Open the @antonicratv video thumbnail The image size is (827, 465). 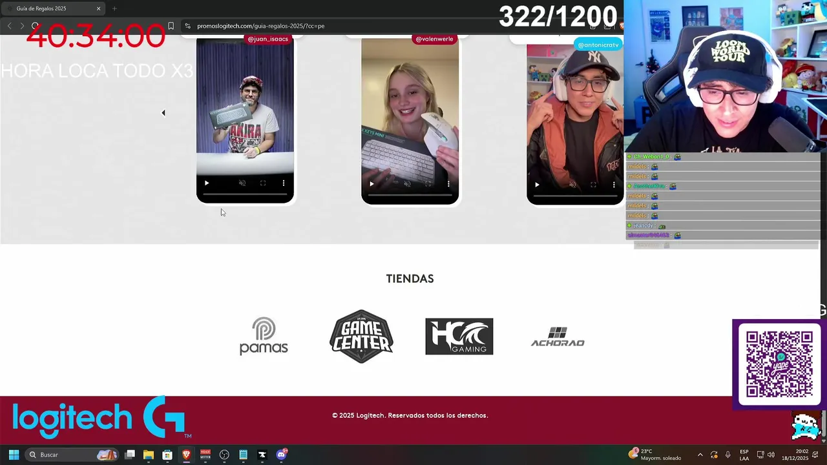click(575, 124)
